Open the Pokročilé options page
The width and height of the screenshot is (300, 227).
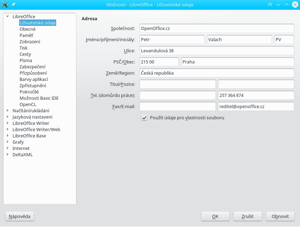point(29,92)
